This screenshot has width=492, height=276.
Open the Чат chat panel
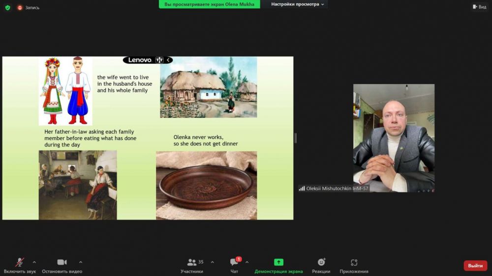coord(234,265)
